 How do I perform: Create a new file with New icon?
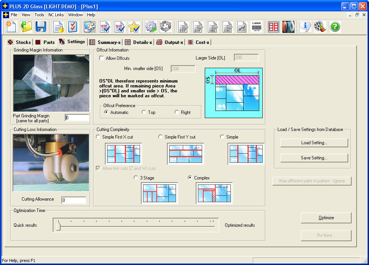coord(11,26)
